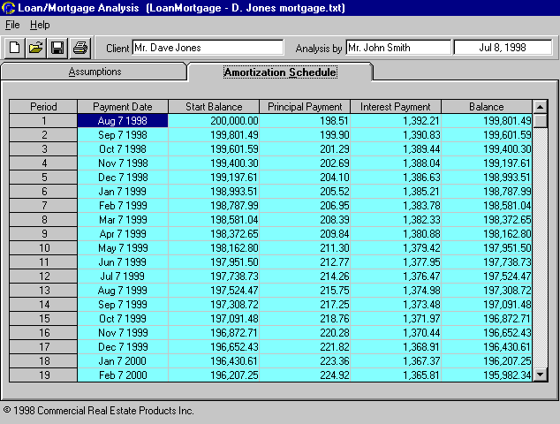The height and width of the screenshot is (424, 560).
Task: Click interest payment cell 1,368.91
Action: pos(396,347)
